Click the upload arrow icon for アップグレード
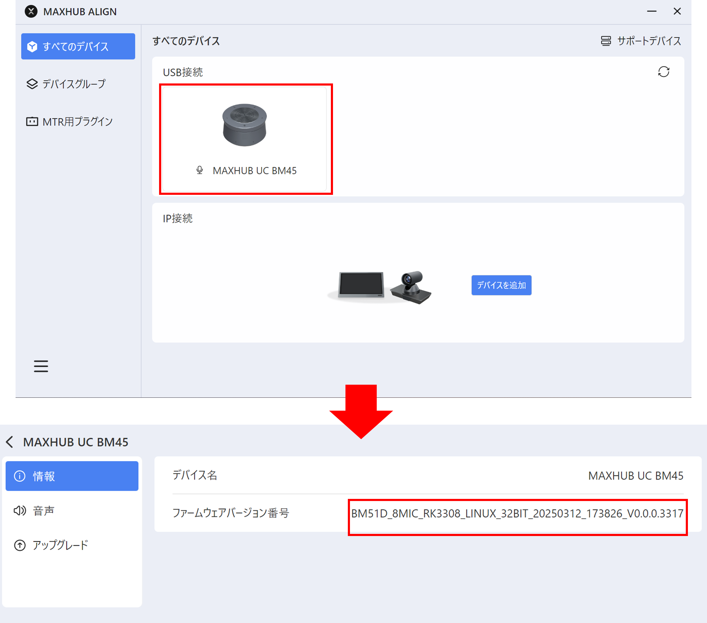 (20, 545)
